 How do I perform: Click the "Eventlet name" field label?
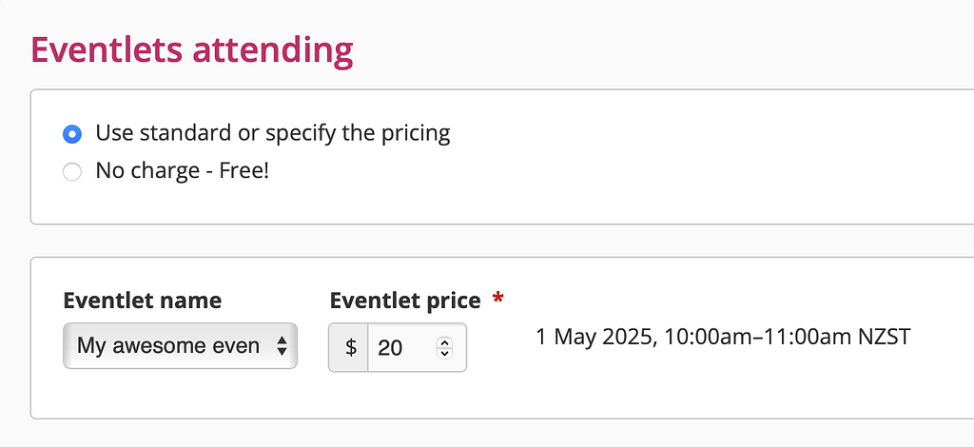(x=142, y=301)
